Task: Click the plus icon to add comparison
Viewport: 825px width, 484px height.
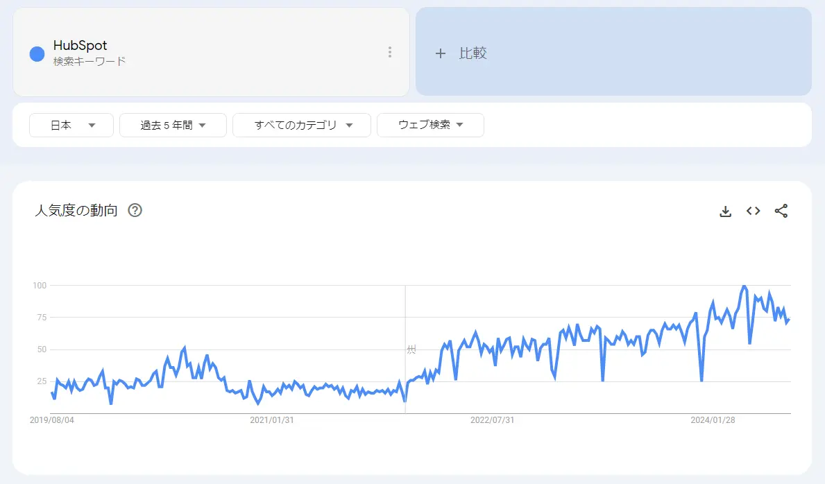Action: click(441, 53)
